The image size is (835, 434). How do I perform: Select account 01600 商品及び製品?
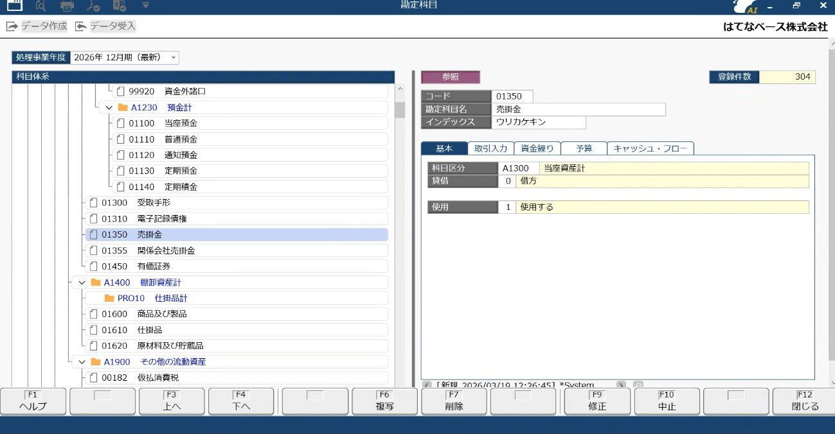pos(237,314)
